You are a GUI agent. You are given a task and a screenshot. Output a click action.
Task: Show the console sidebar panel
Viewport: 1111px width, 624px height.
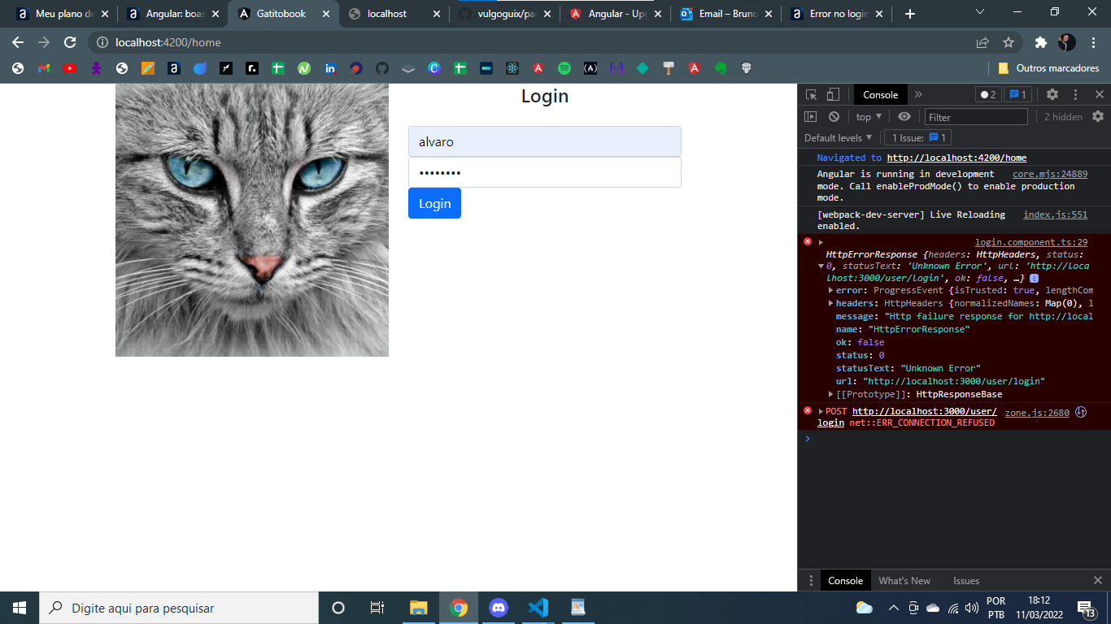tap(810, 117)
